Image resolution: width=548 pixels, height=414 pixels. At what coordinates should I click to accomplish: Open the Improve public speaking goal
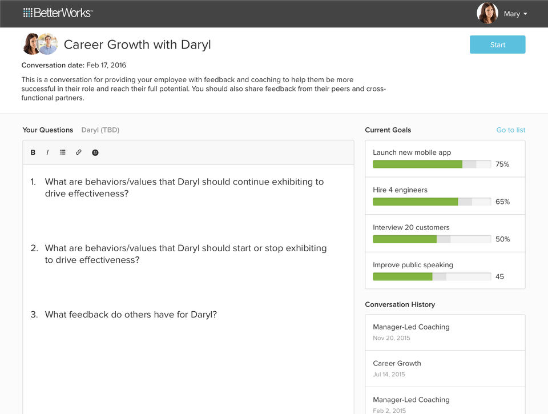click(413, 265)
